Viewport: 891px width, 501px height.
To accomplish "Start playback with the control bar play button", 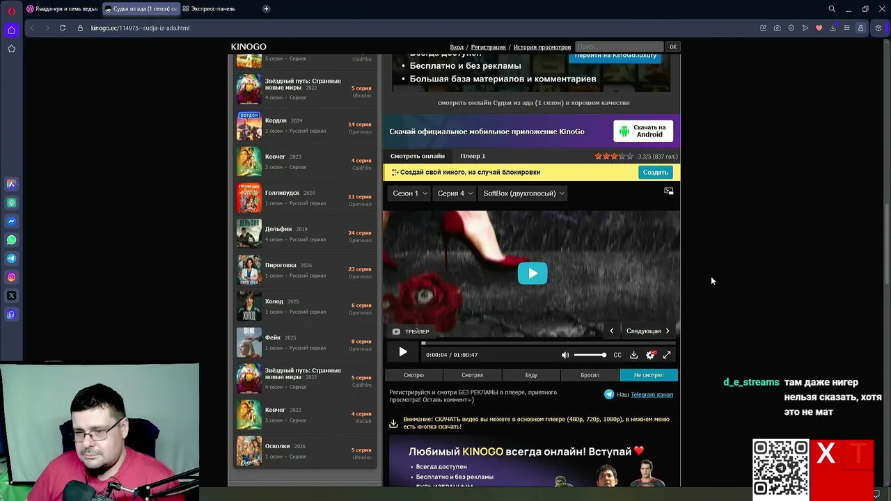I will click(403, 353).
